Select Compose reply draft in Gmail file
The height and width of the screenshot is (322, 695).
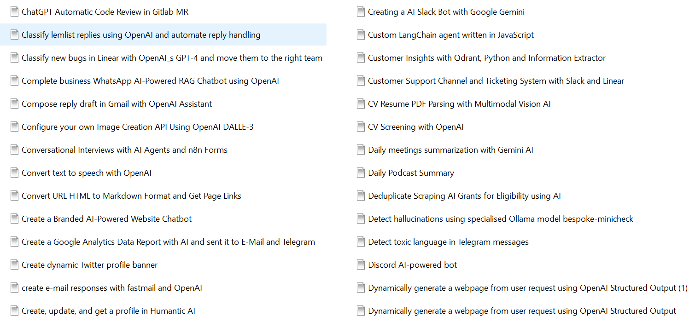[117, 104]
